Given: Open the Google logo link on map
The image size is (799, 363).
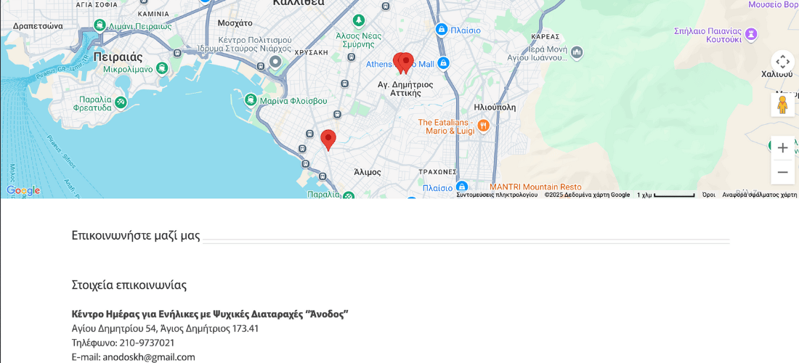Looking at the screenshot, I should pyautogui.click(x=23, y=191).
